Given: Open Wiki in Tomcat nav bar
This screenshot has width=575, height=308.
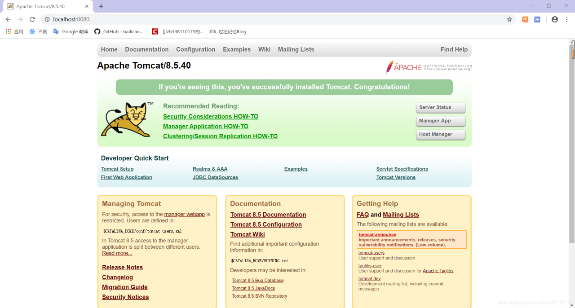Looking at the screenshot, I should (264, 49).
